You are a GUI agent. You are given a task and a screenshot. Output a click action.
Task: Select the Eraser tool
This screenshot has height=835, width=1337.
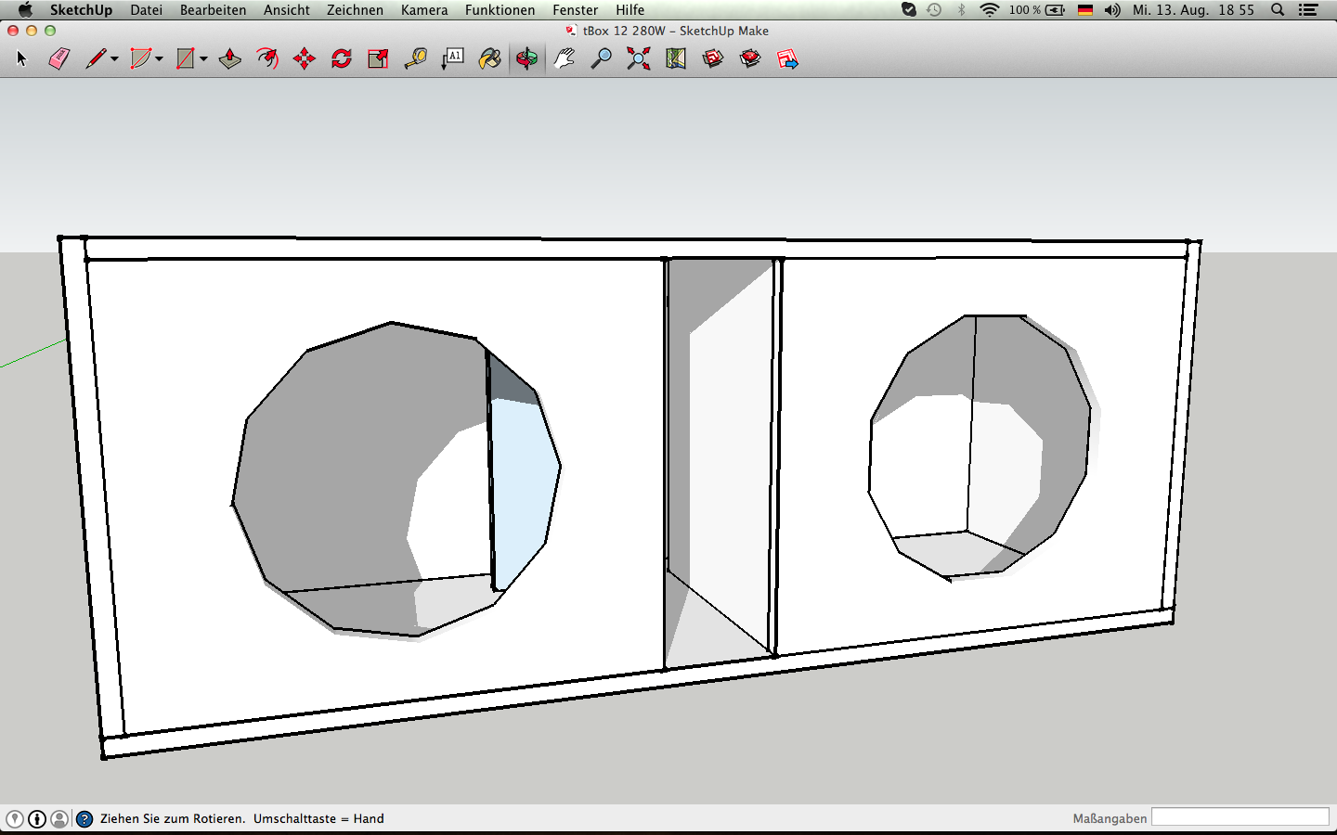tap(58, 58)
